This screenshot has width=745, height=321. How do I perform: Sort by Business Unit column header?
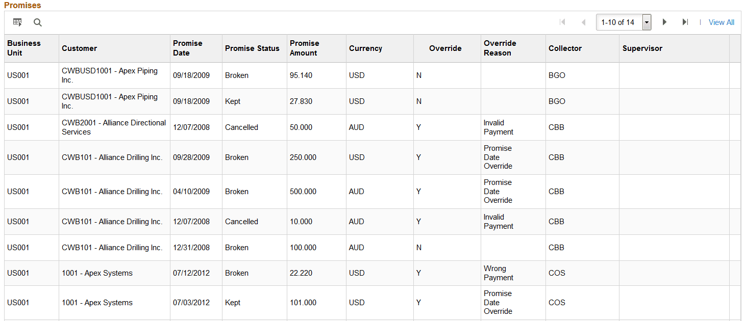pyautogui.click(x=23, y=48)
